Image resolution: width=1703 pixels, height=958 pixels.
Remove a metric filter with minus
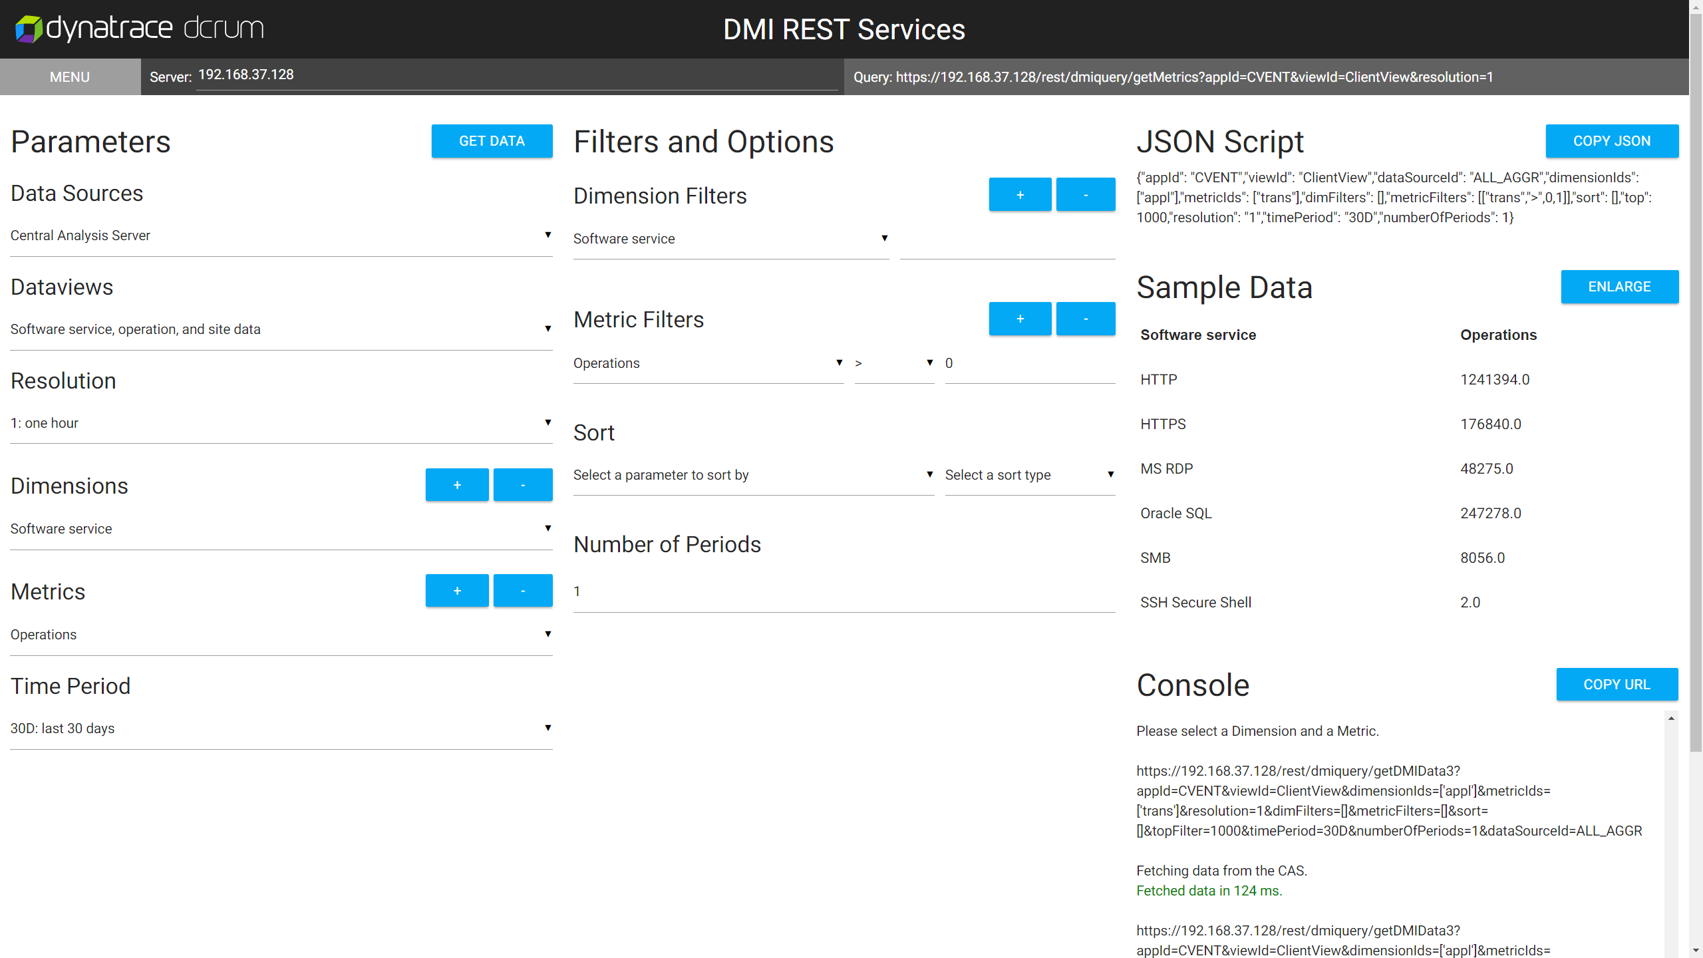pyautogui.click(x=1086, y=319)
